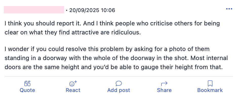Select the Share text label
238x97 pixels.
point(164,90)
